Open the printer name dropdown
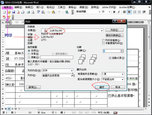Viewport: 152px width, 115px height. (x=102, y=31)
